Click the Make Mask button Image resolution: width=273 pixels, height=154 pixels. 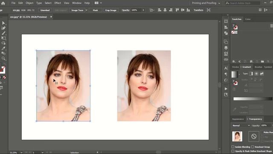coord(267,132)
